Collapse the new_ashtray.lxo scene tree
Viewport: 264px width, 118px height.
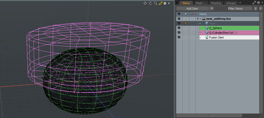(198, 19)
